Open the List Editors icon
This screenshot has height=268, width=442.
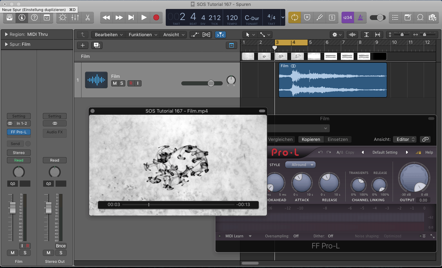tap(395, 18)
